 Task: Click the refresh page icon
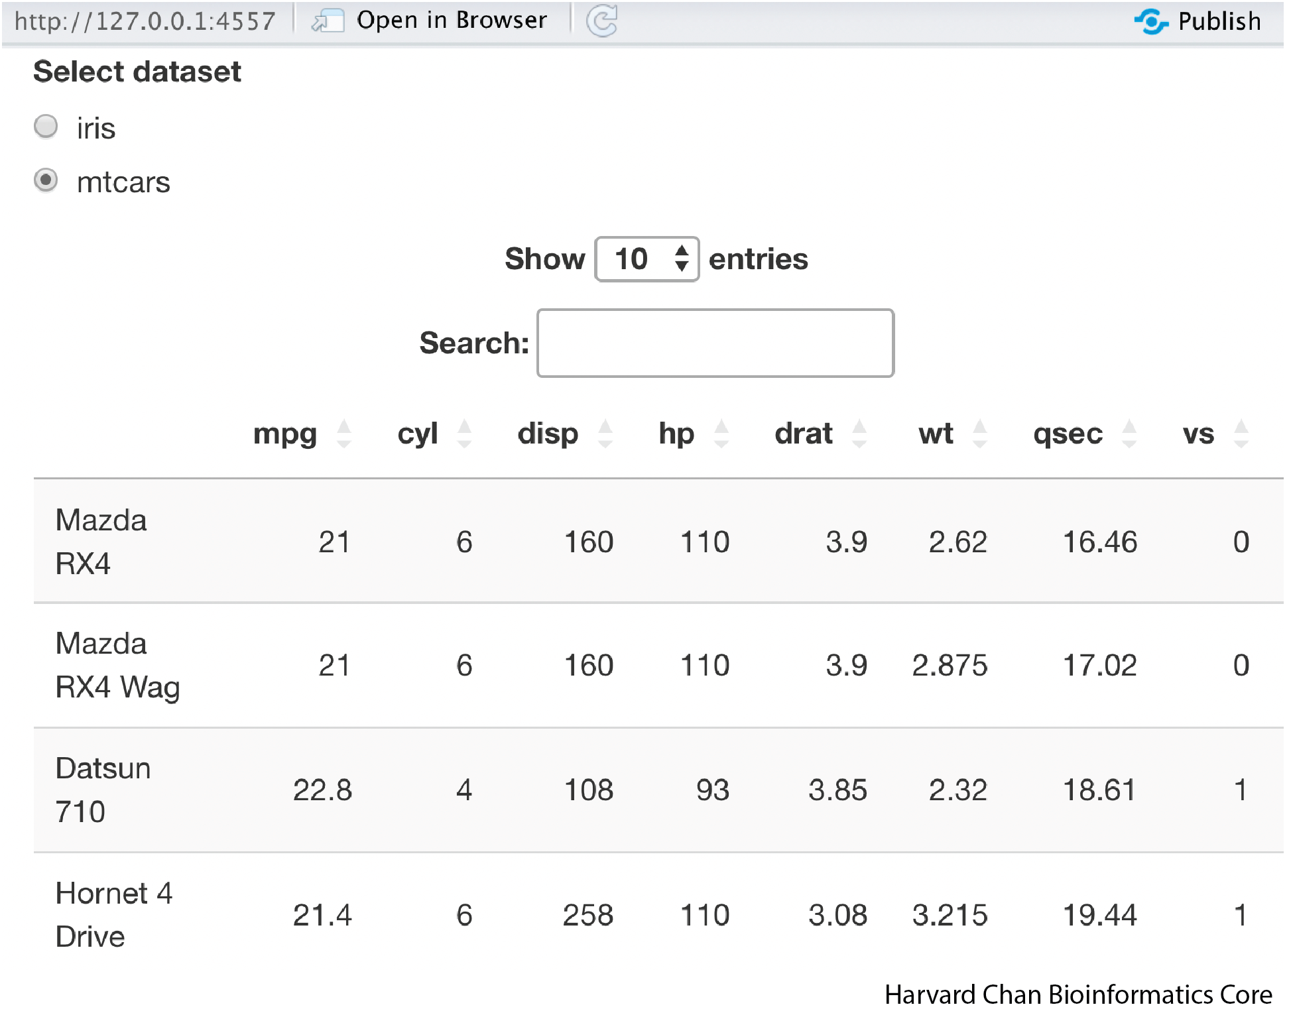(x=601, y=21)
